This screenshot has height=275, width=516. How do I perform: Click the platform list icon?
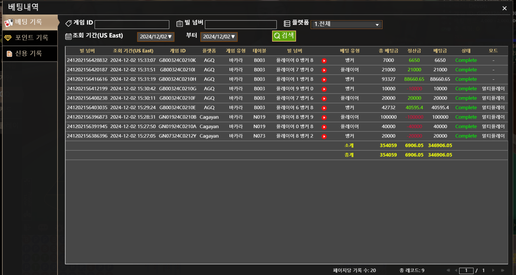click(x=287, y=23)
